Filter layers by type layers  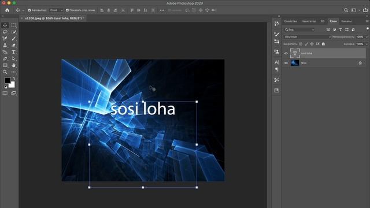(341, 29)
